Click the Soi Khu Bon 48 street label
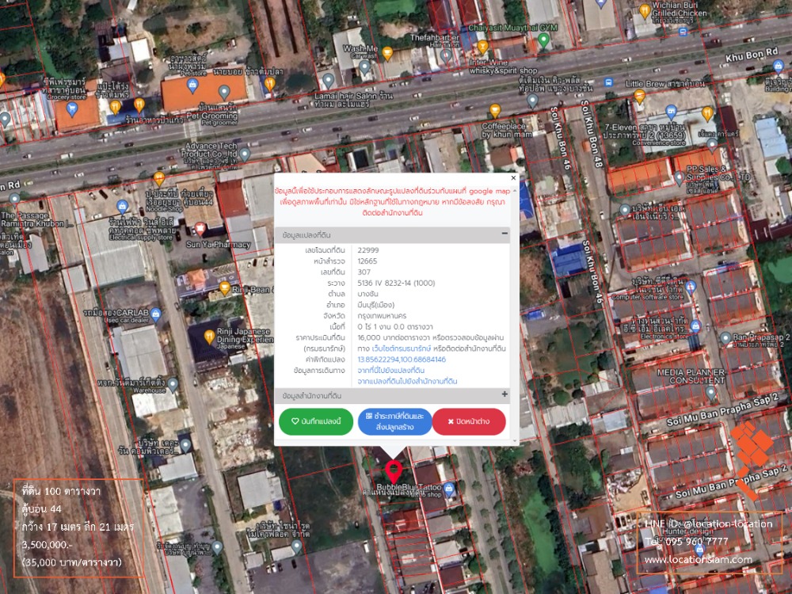This screenshot has height=594, width=792. click(x=592, y=133)
